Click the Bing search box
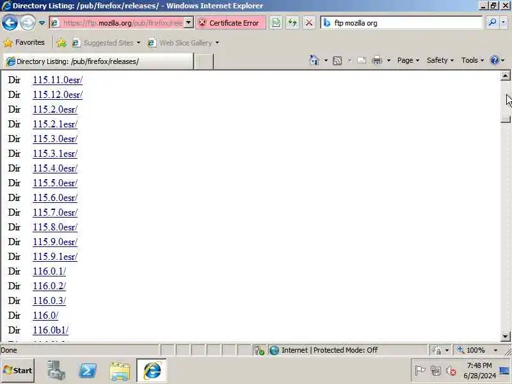This screenshot has height=384, width=512. coord(402,23)
